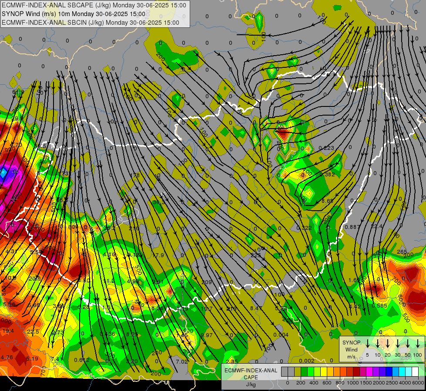426x391 pixels.
Task: Click the SBCIN title line in the header box
Action: 91,23
